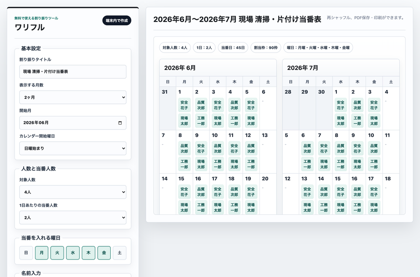Select 品質次郎 on June 2 in the calendar

[201, 105]
